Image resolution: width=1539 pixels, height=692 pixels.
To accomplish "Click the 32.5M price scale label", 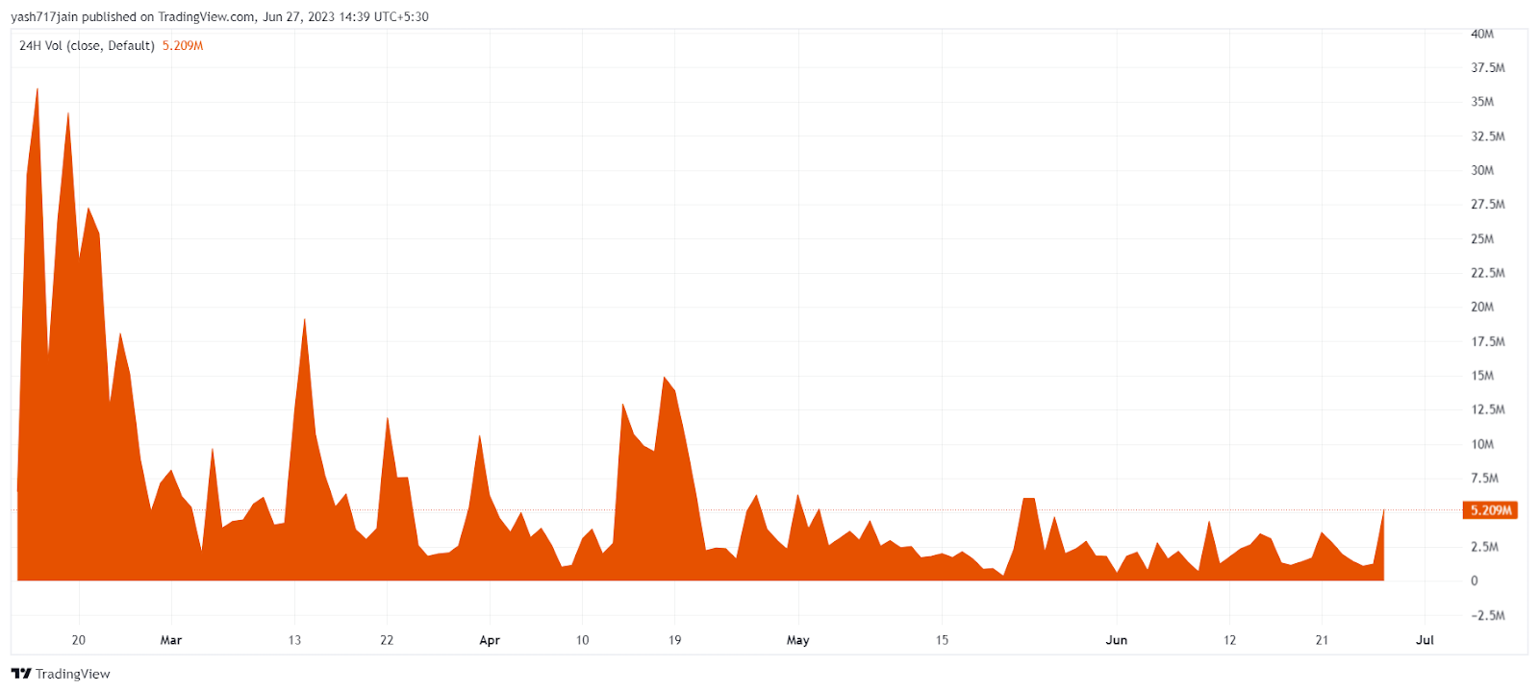I will pyautogui.click(x=1487, y=136).
